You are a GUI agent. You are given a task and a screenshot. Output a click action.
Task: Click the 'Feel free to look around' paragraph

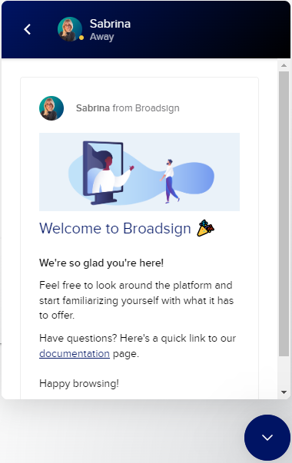137,300
